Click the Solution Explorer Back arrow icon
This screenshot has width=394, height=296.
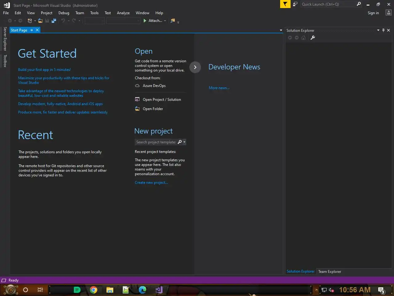[x=290, y=38]
